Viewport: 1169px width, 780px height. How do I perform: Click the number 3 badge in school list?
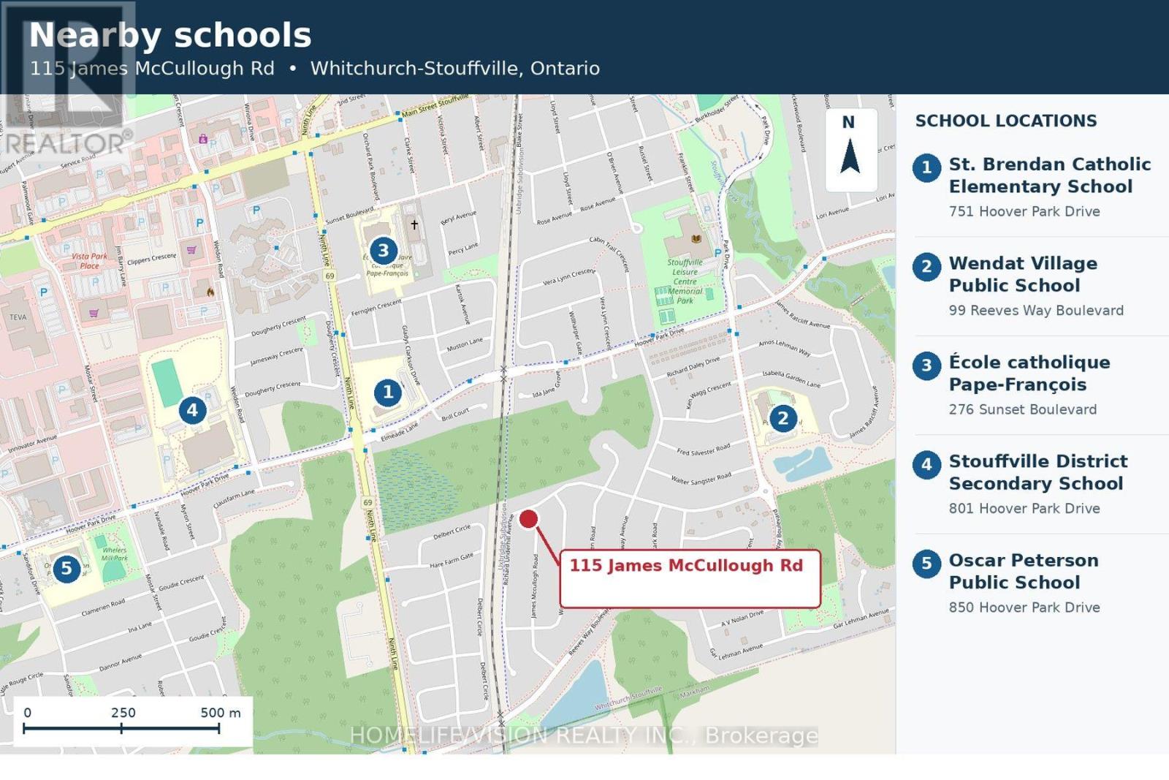(x=926, y=365)
